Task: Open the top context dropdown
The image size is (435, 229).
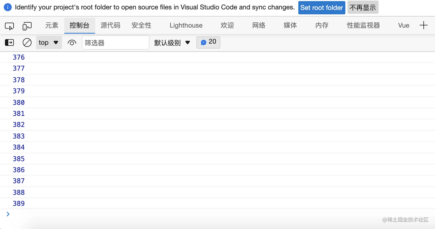Action: (x=49, y=43)
